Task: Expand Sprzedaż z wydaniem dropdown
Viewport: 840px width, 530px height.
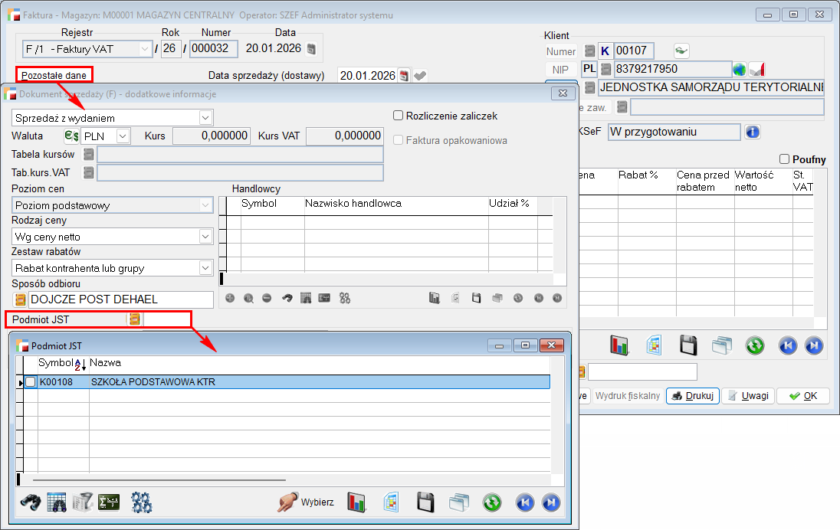Action: pyautogui.click(x=205, y=118)
